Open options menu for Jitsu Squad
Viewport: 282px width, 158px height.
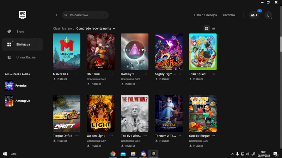(213, 74)
